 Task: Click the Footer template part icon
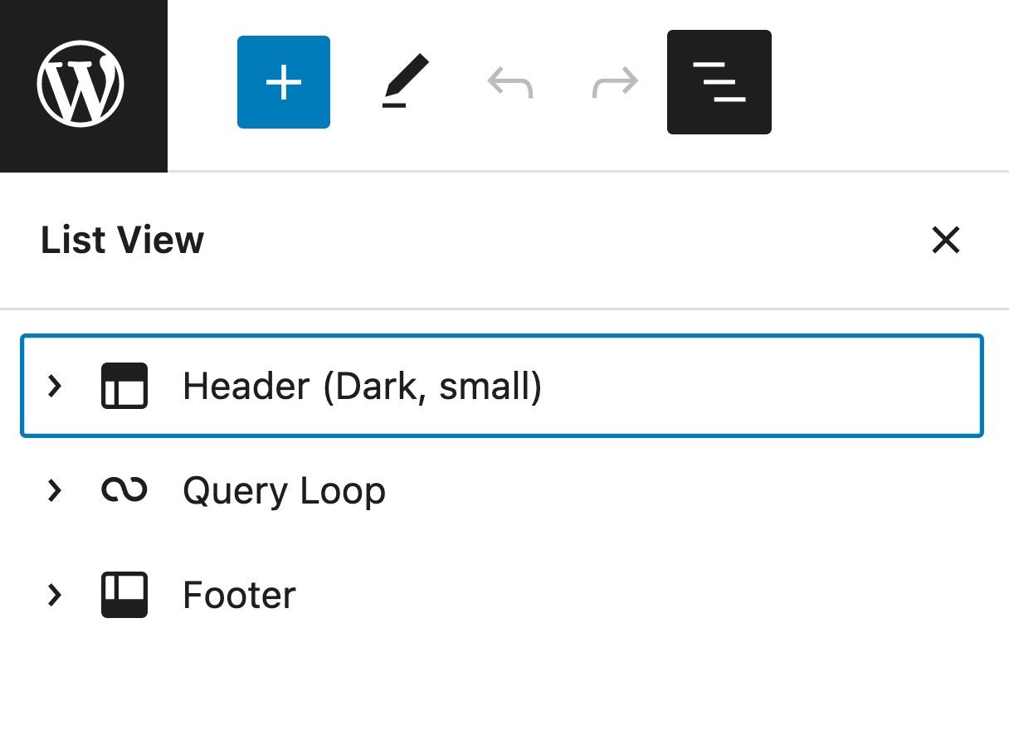(x=124, y=595)
